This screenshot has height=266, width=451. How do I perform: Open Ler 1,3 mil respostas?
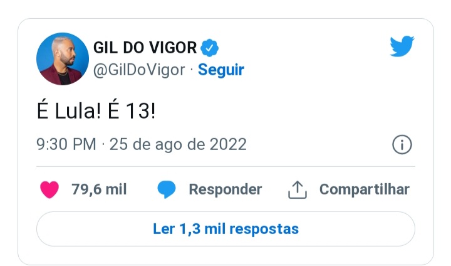pos(225,229)
